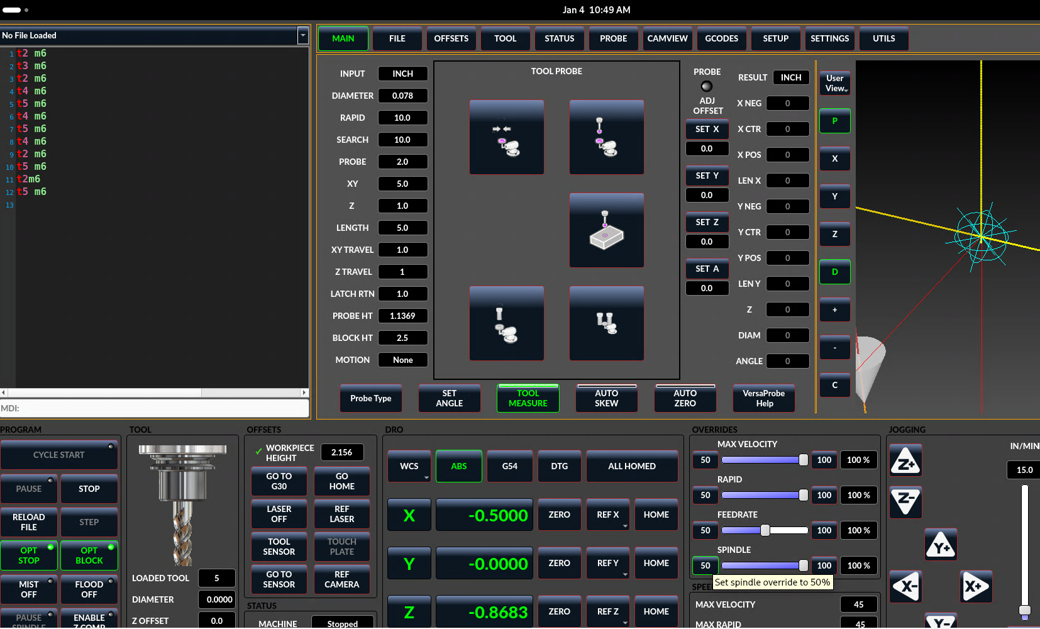Switch to the OFFSETS tab

tap(451, 38)
